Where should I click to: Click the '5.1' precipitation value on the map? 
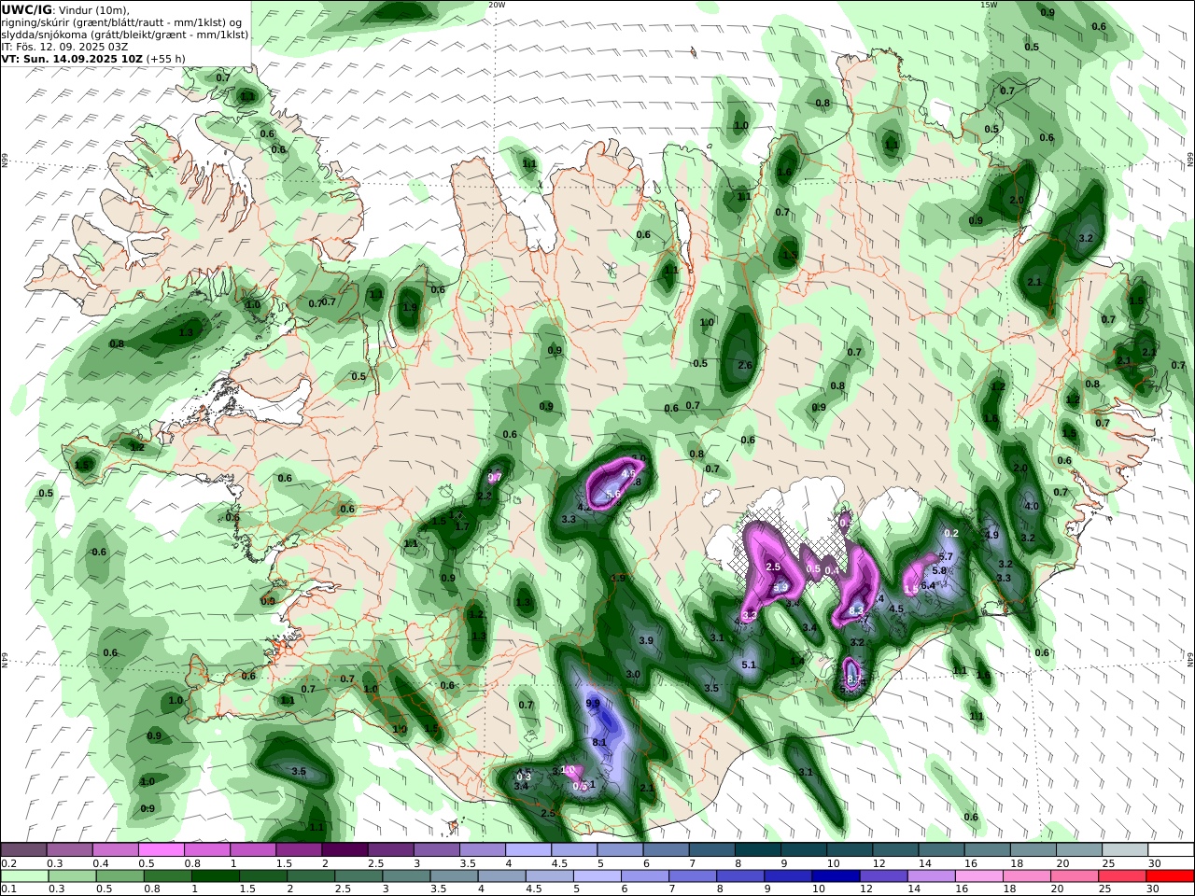coord(749,665)
